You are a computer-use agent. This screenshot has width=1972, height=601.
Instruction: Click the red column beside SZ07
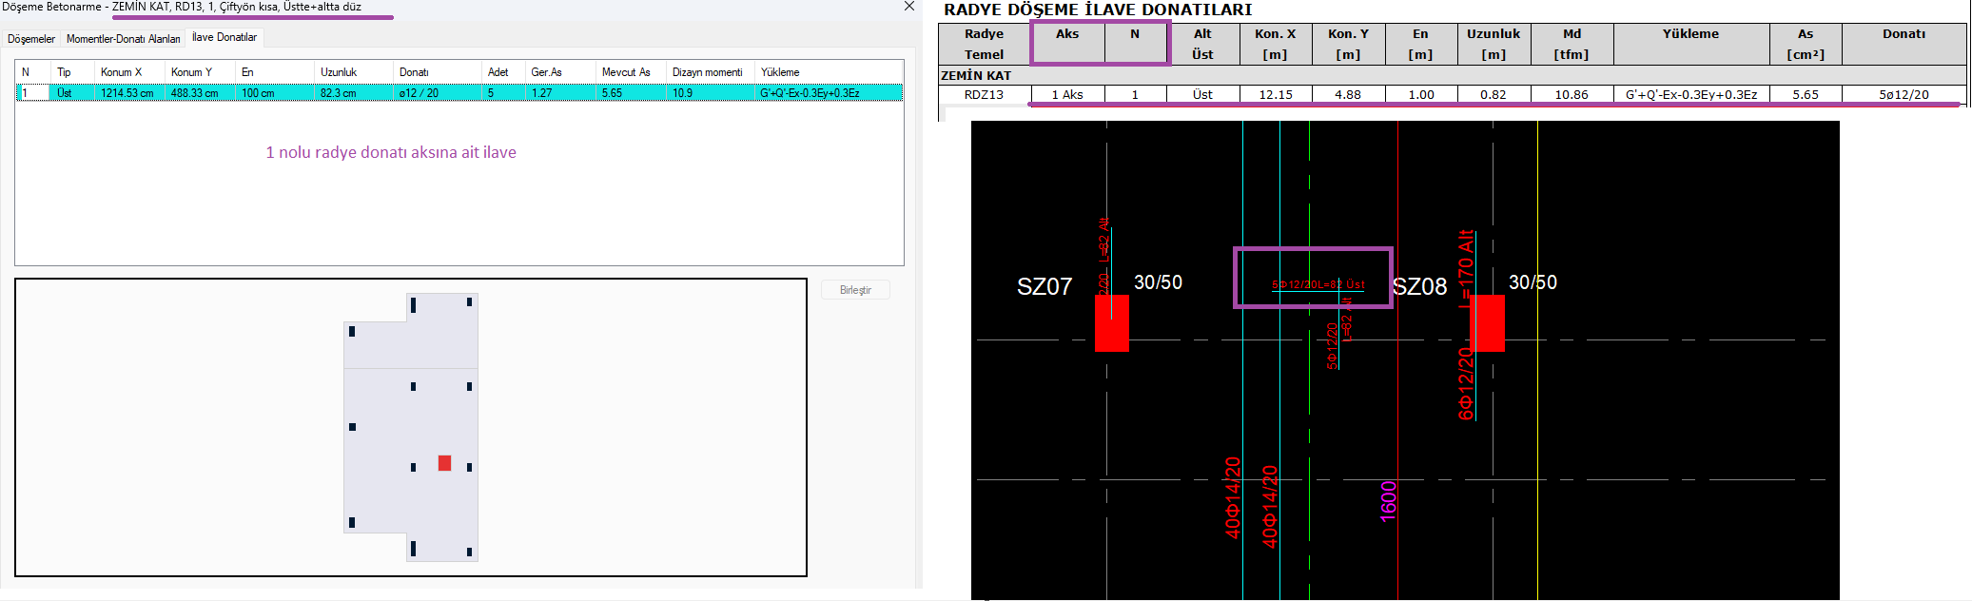tap(1112, 323)
